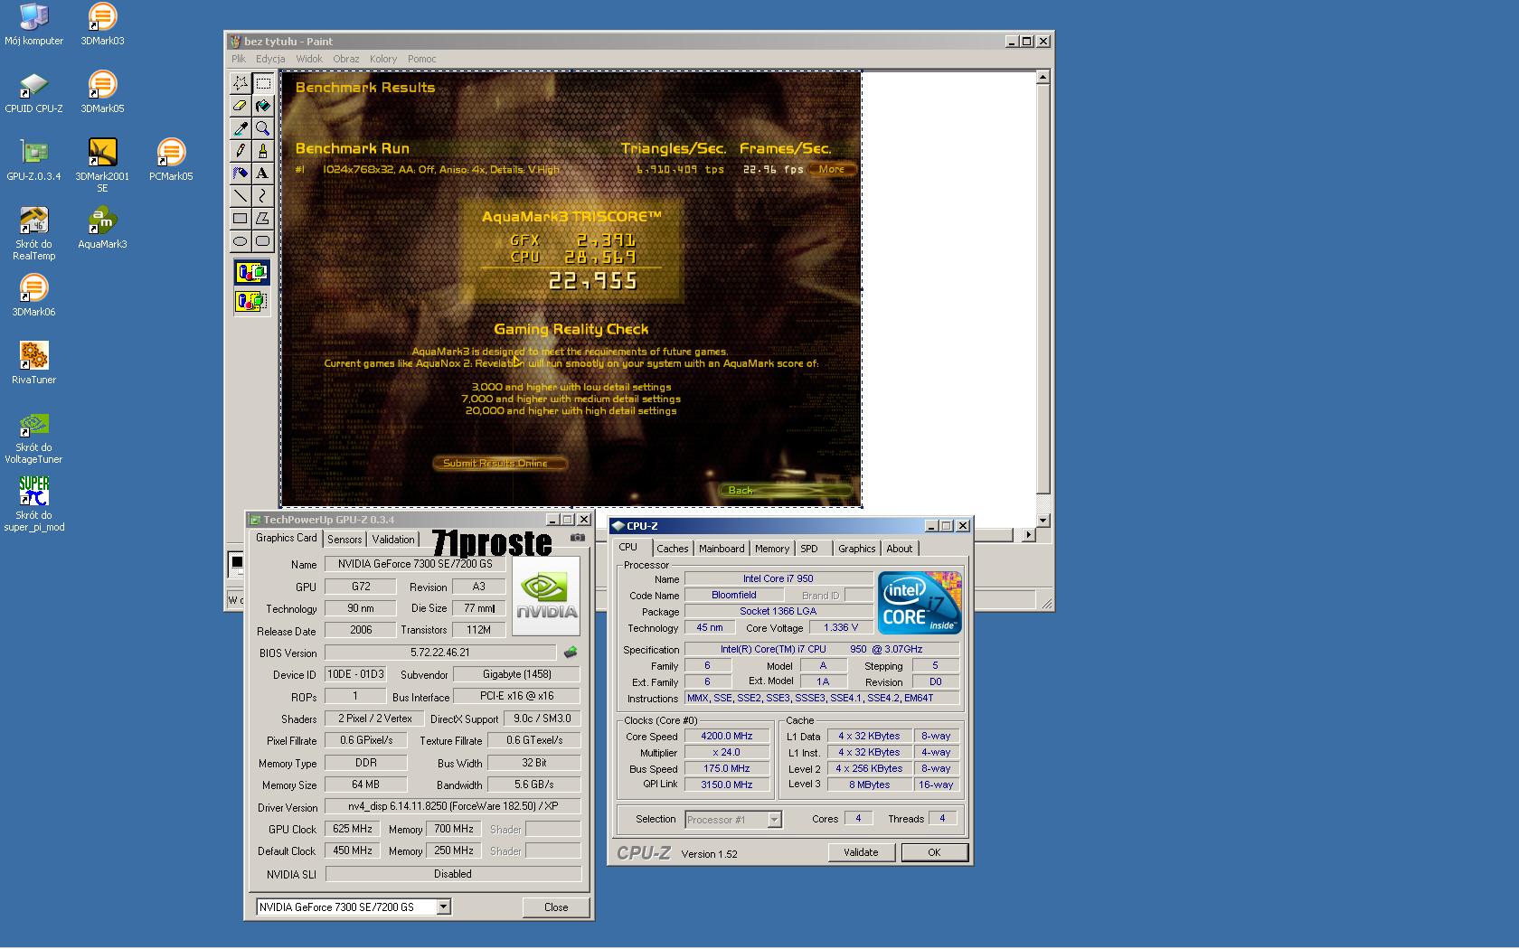1519x949 pixels.
Task: Select the GPU-Z.0.3.4 desktop icon
Action: (33, 160)
